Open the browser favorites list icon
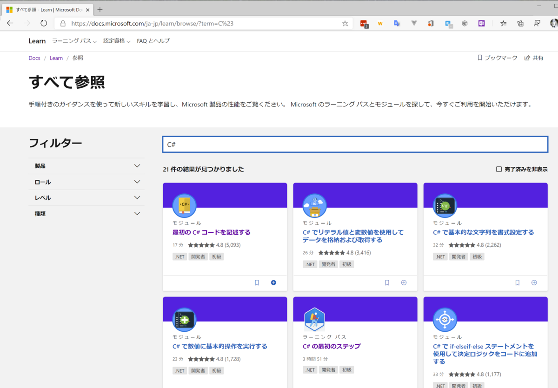Screen dimensions: 558x388 pyautogui.click(x=504, y=23)
